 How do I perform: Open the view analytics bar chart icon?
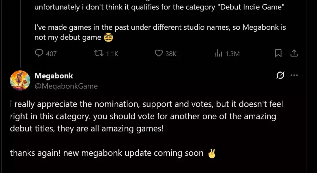(x=218, y=53)
